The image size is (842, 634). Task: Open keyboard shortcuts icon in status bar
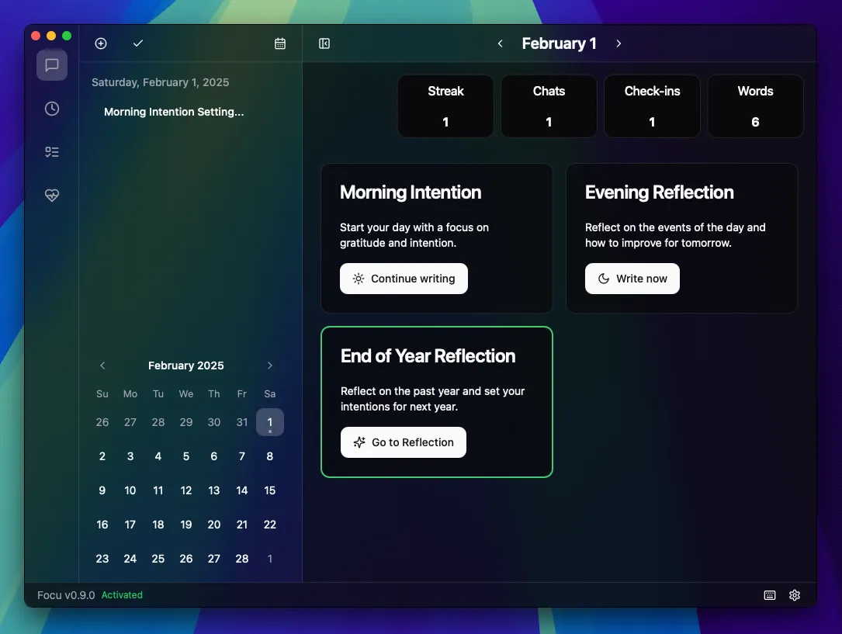click(x=770, y=594)
